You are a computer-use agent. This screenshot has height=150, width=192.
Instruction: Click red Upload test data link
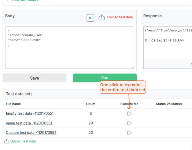tap(120, 17)
